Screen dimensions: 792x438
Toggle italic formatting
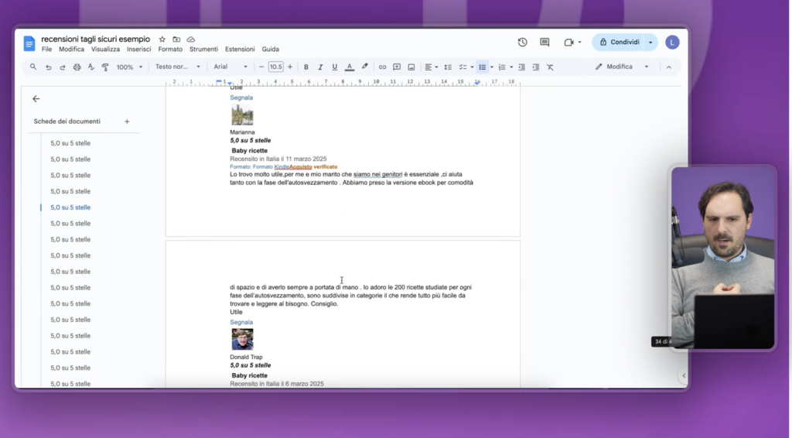[320, 67]
